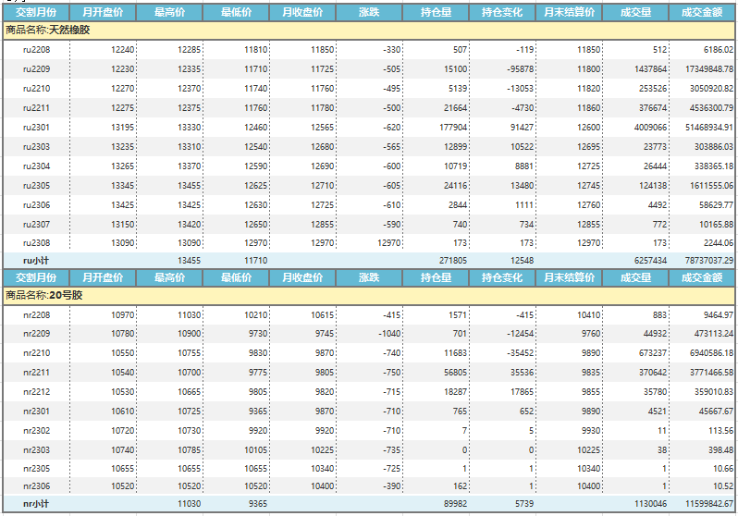The width and height of the screenshot is (738, 516).
Task: Click 成交量 header in the 20号胶 table
Action: coord(635,278)
